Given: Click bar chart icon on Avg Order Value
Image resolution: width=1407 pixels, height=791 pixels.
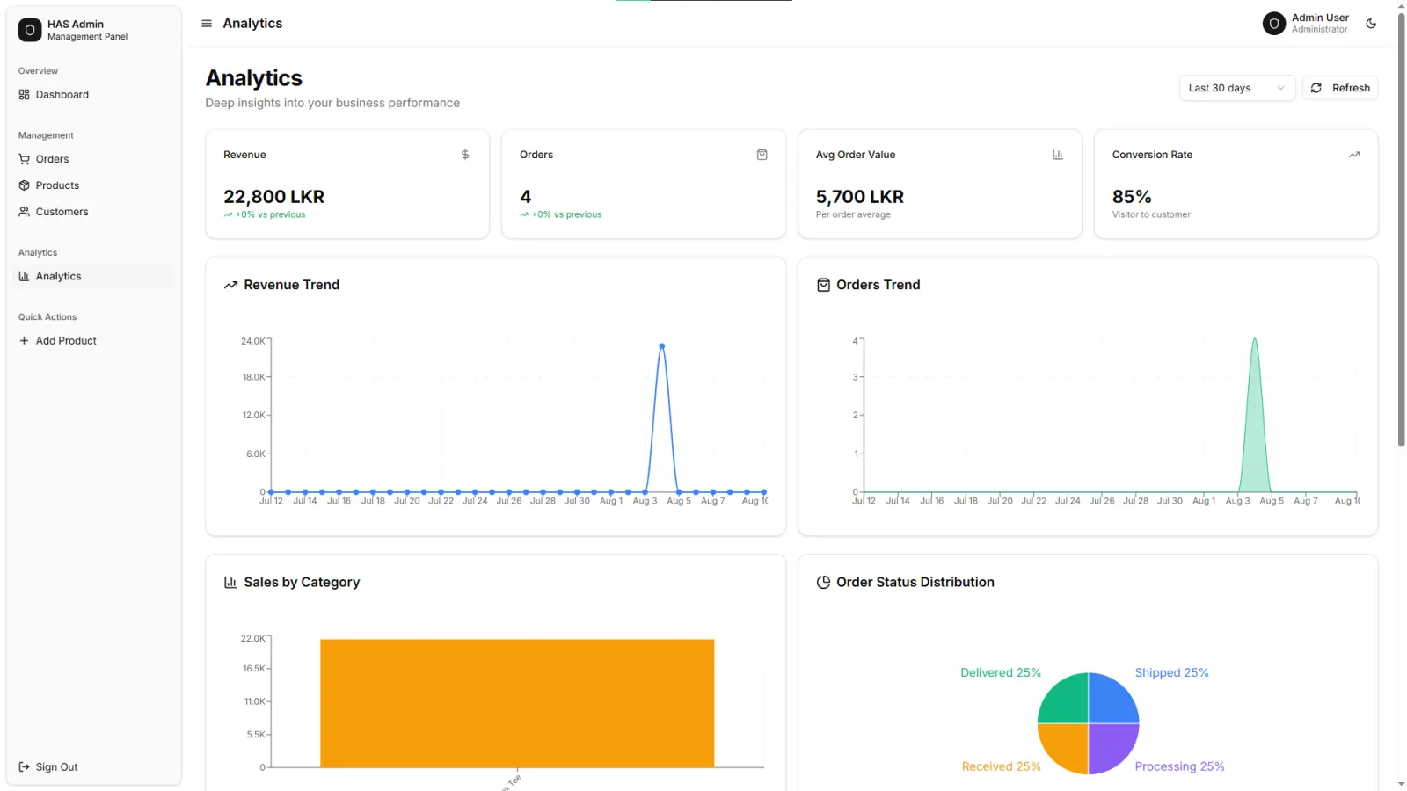Looking at the screenshot, I should [x=1058, y=155].
